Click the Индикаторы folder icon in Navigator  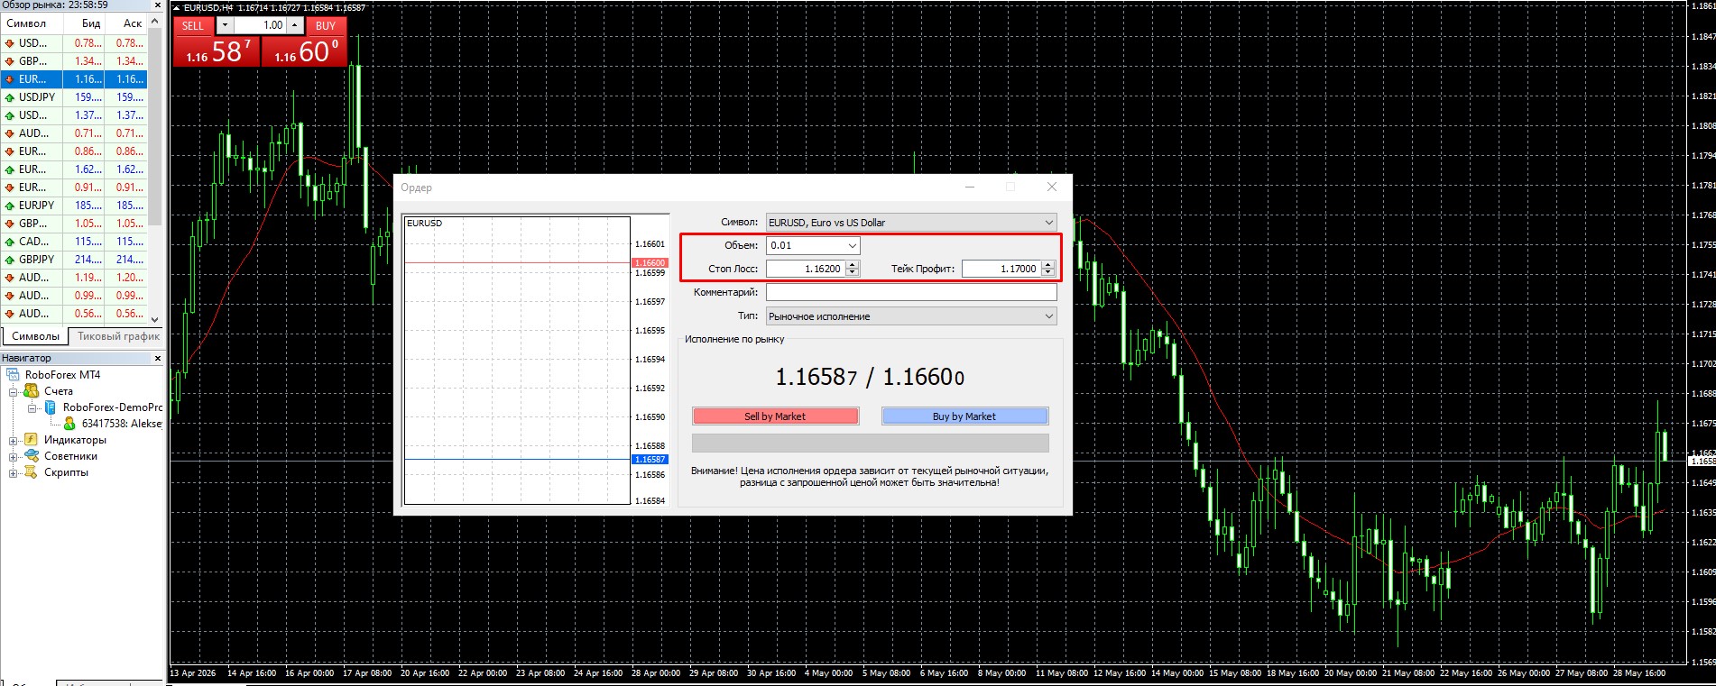[31, 440]
